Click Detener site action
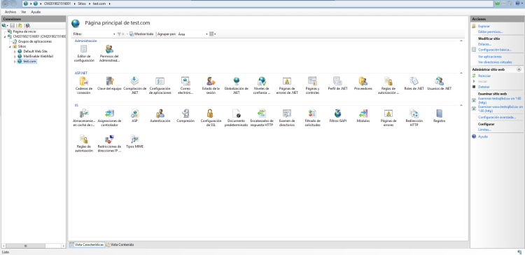Image resolution: width=525 pixels, height=255 pixels. (x=484, y=87)
